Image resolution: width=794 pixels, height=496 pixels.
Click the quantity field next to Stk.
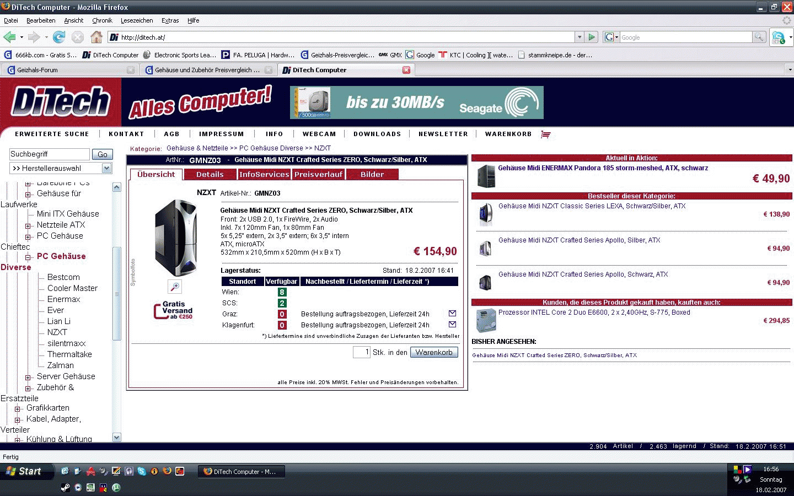pyautogui.click(x=362, y=352)
